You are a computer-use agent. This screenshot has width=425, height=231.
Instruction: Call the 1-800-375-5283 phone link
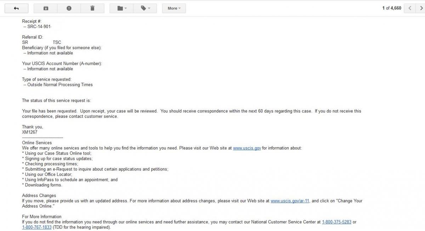tap(336, 222)
